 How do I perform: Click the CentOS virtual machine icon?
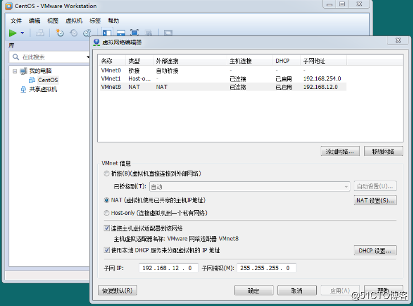(x=32, y=80)
